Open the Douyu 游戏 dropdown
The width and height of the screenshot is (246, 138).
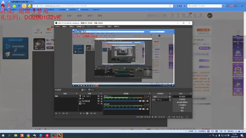[90, 16]
